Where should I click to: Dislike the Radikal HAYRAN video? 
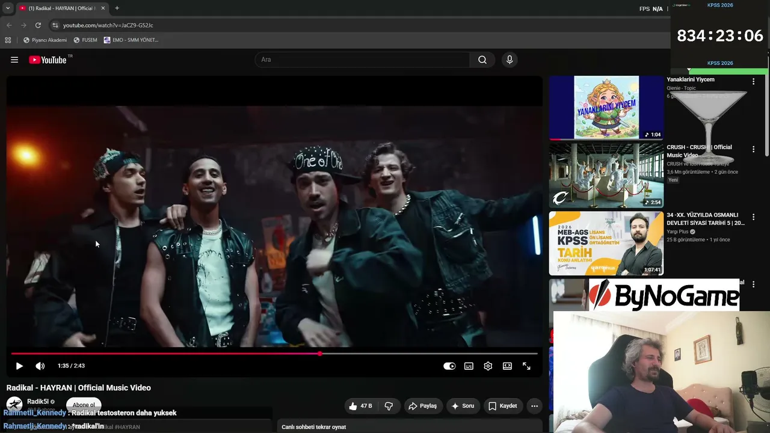point(389,406)
